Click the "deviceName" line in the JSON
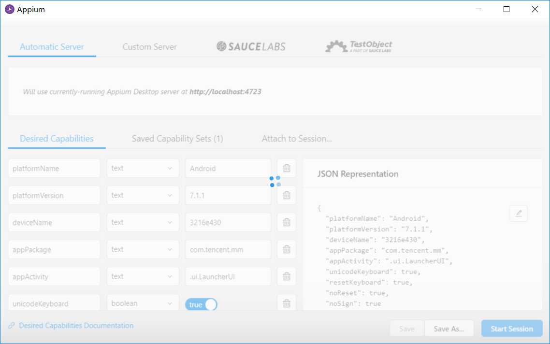 tap(375, 240)
